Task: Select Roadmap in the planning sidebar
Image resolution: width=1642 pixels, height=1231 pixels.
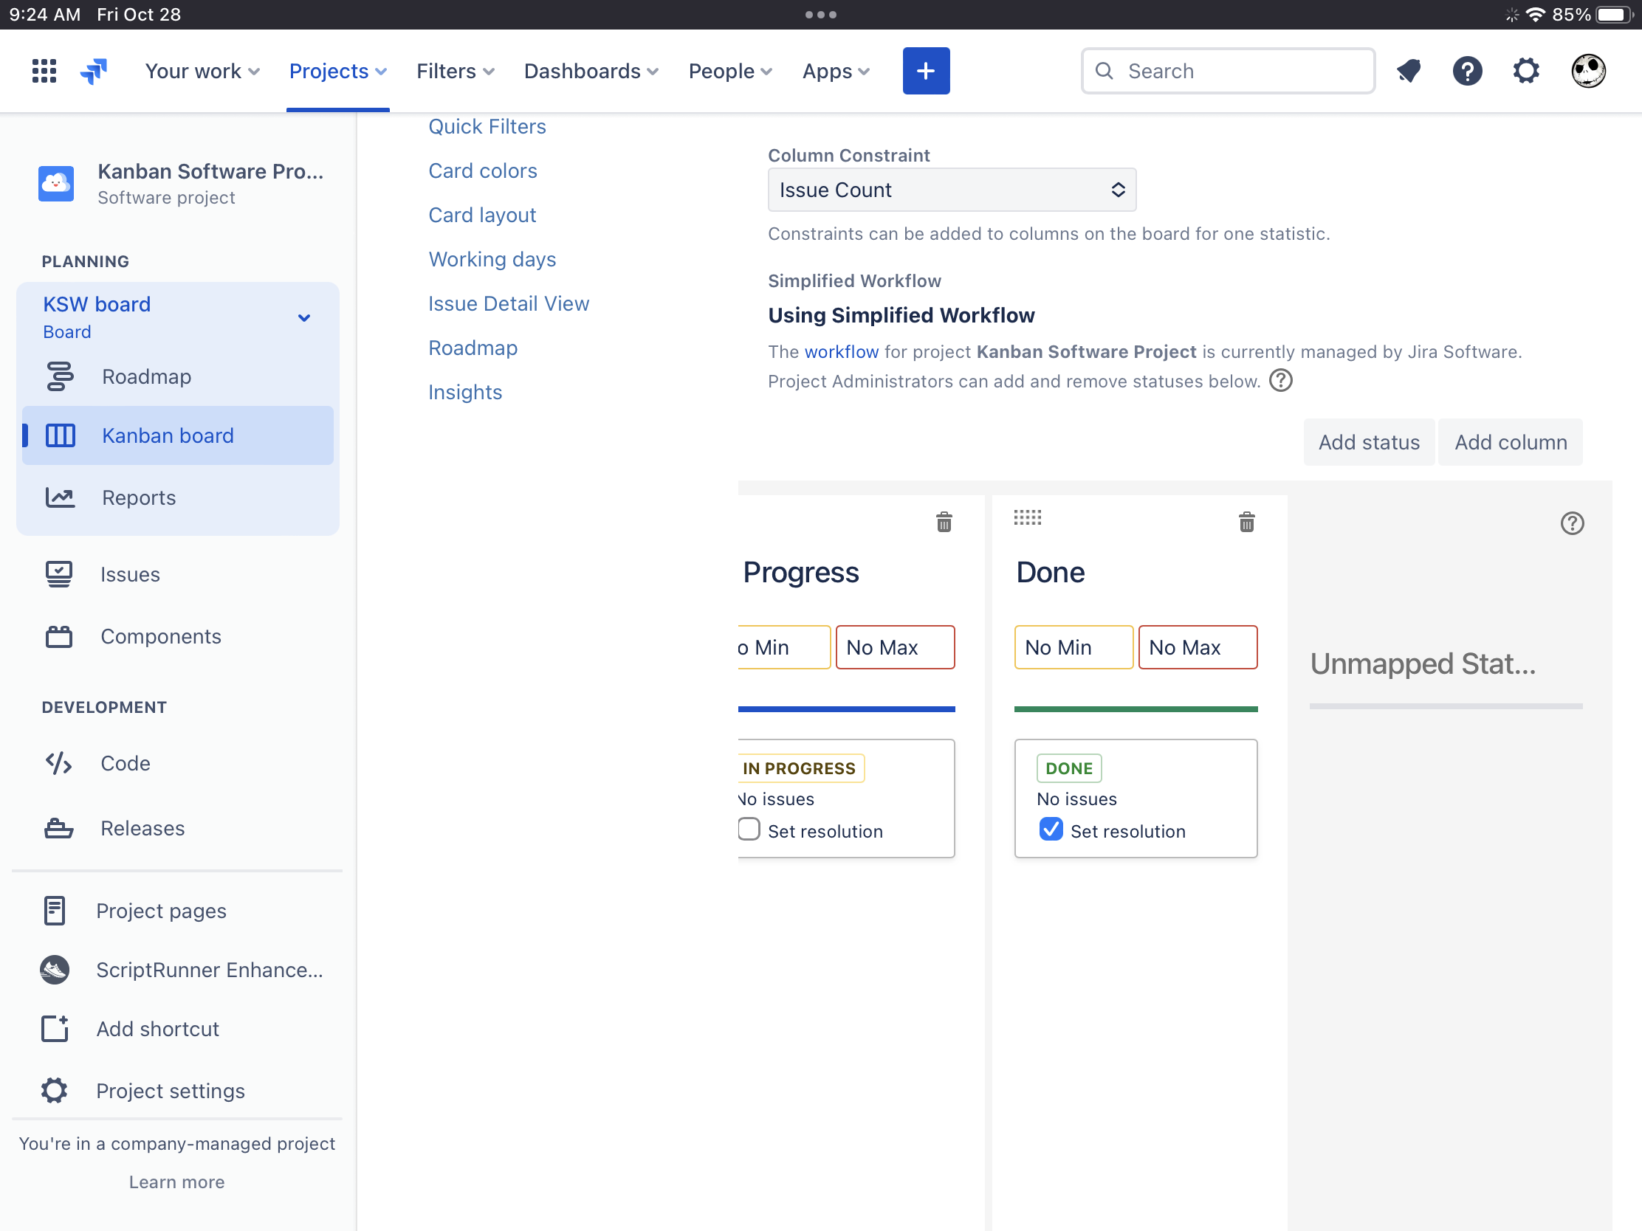Action: 145,376
